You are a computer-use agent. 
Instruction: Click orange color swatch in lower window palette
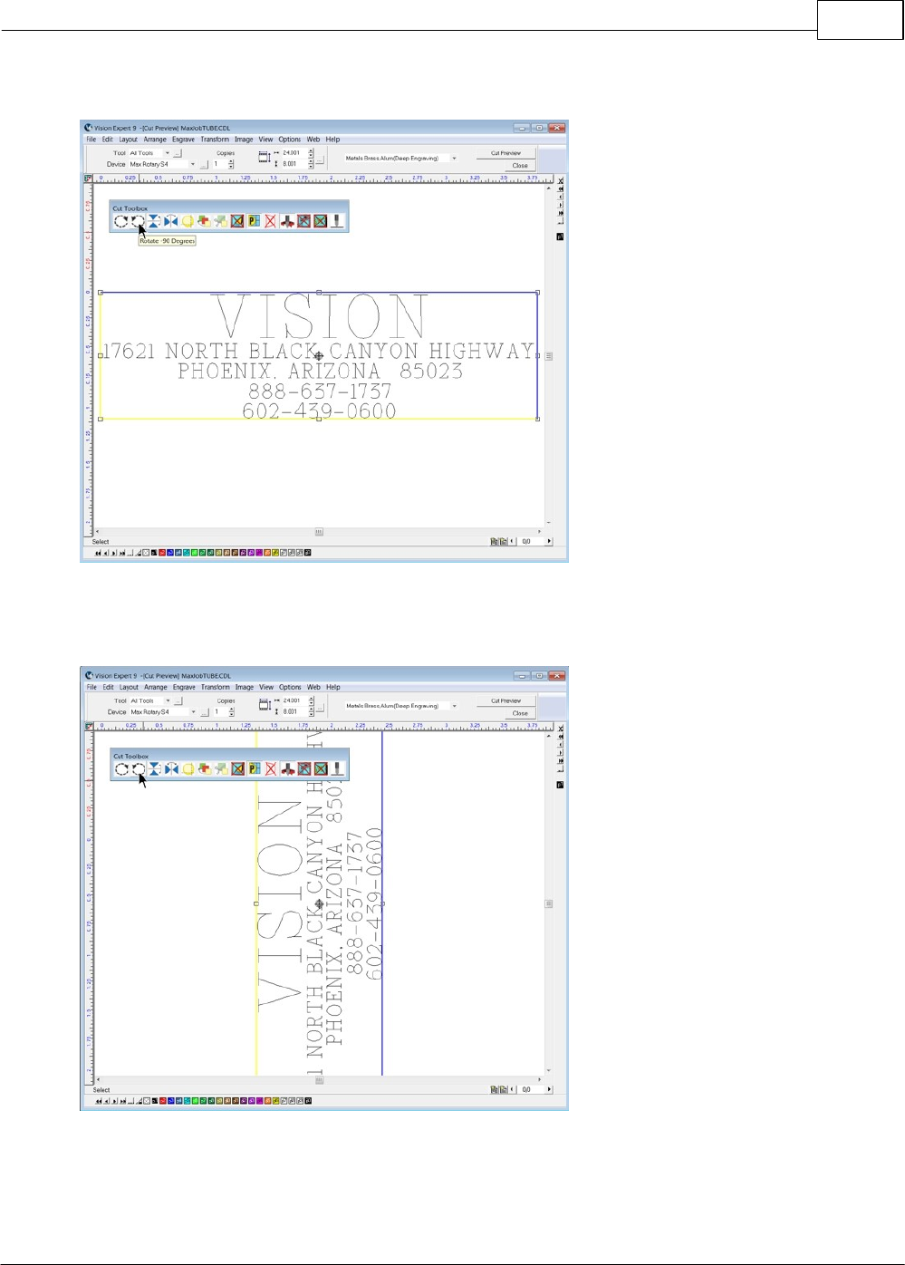[268, 1100]
